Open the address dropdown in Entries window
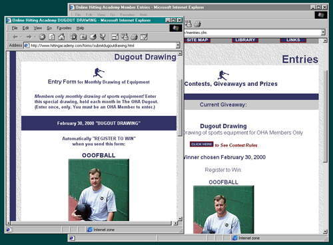The width and height of the screenshot is (333, 245). click(x=323, y=33)
